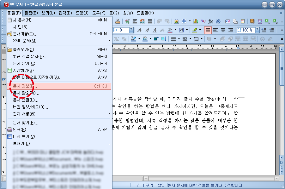
Task: Click next page double-arrow button
Action: tap(282, 172)
